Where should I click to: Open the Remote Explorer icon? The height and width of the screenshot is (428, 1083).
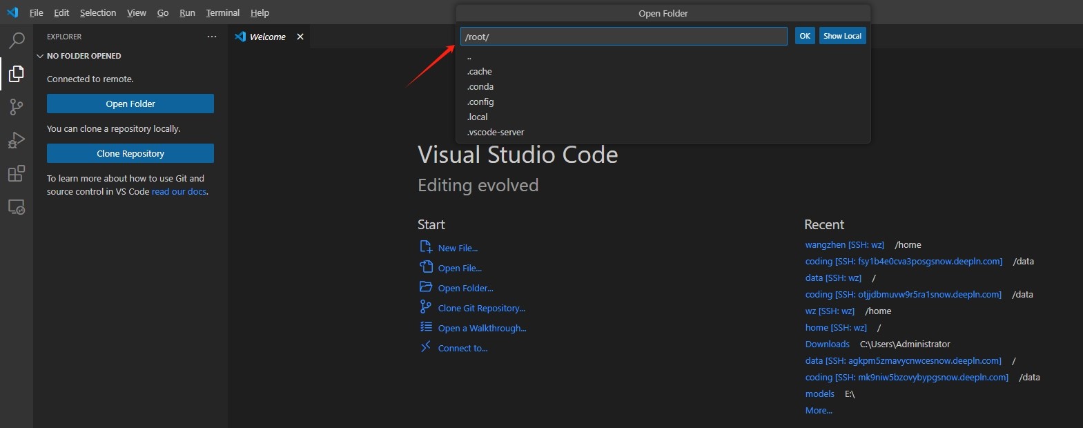point(16,206)
